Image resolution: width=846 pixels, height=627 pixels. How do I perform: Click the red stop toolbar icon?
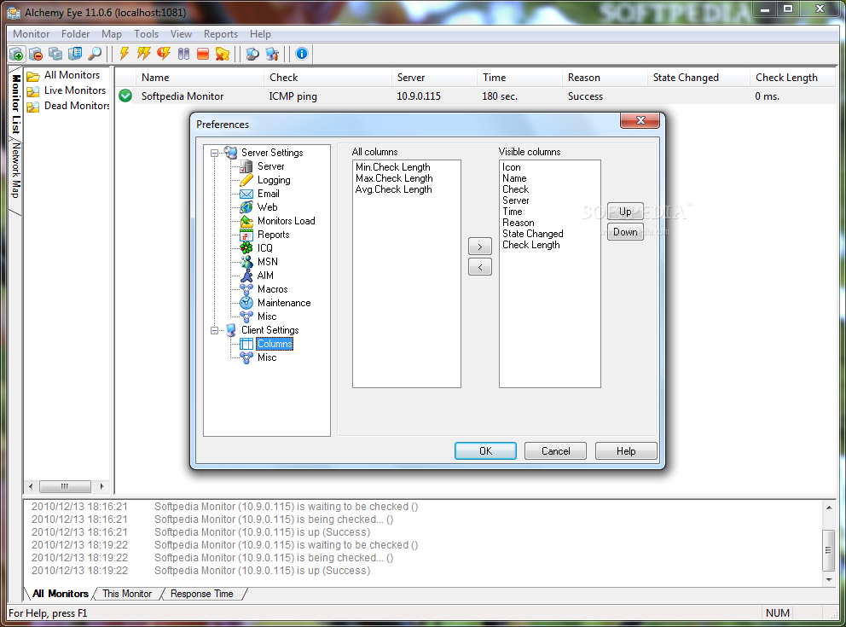(203, 54)
